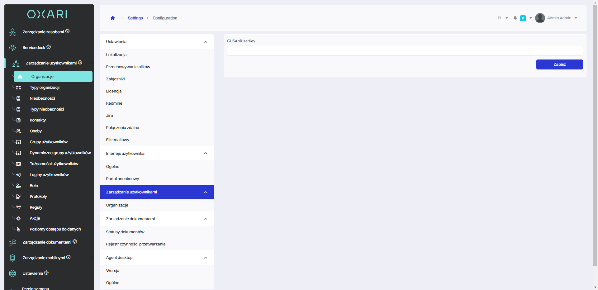Focus the GUSApiUserKey text field
This screenshot has height=290, width=598.
(x=405, y=51)
